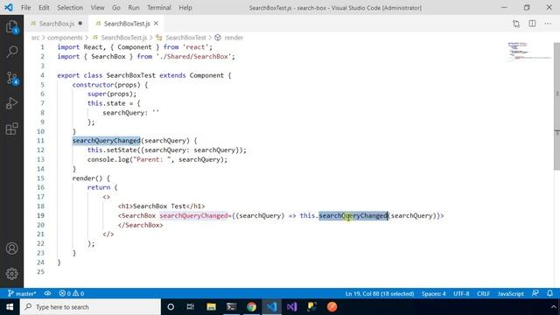The image size is (560, 315).
Task: Open the Go menu
Action: 116,8
